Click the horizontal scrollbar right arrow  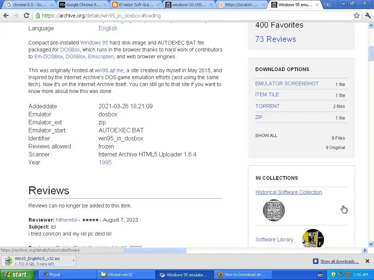tap(365, 250)
